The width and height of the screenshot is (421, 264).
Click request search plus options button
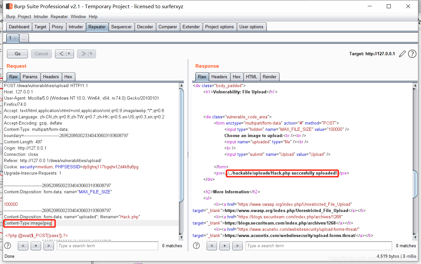click(36, 246)
